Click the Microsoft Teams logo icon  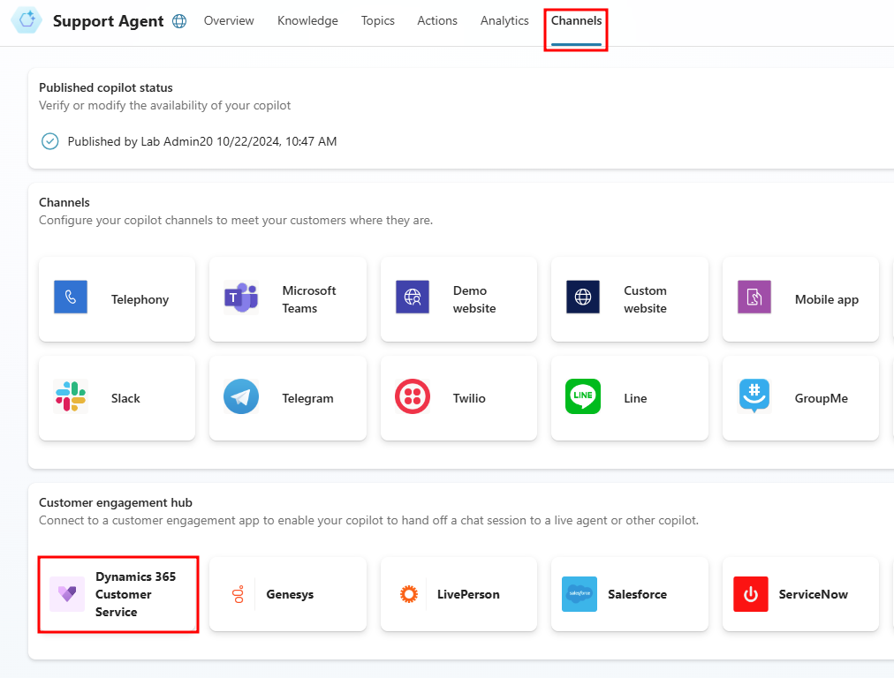click(x=241, y=297)
